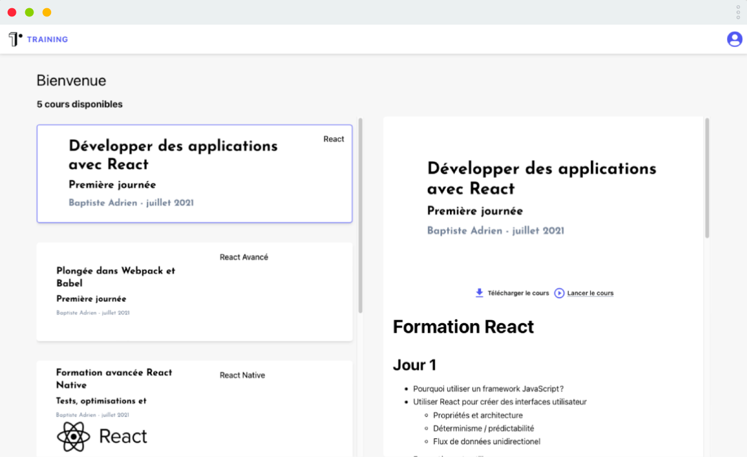
Task: Click the React tag on the selected course
Action: pyautogui.click(x=333, y=139)
